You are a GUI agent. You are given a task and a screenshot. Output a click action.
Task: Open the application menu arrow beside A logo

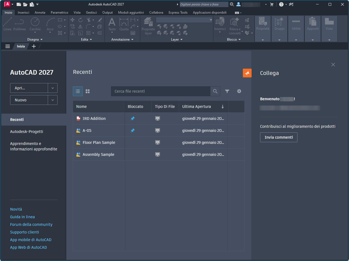click(x=12, y=4)
